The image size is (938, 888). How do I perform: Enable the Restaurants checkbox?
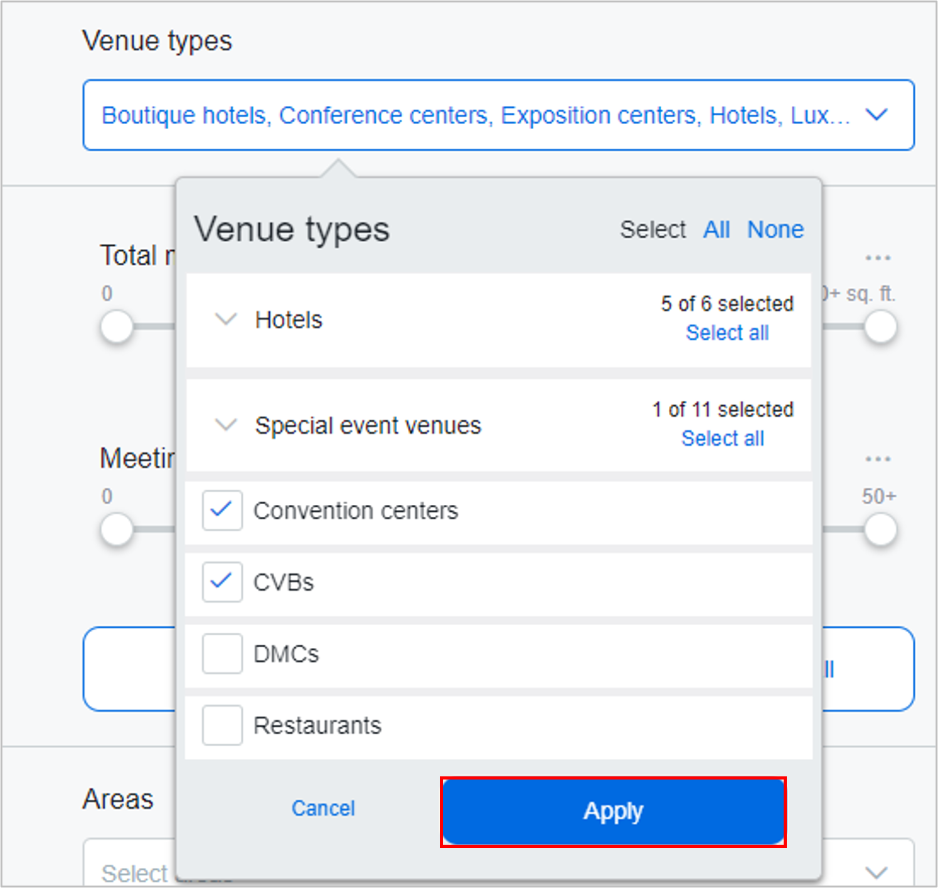point(222,725)
